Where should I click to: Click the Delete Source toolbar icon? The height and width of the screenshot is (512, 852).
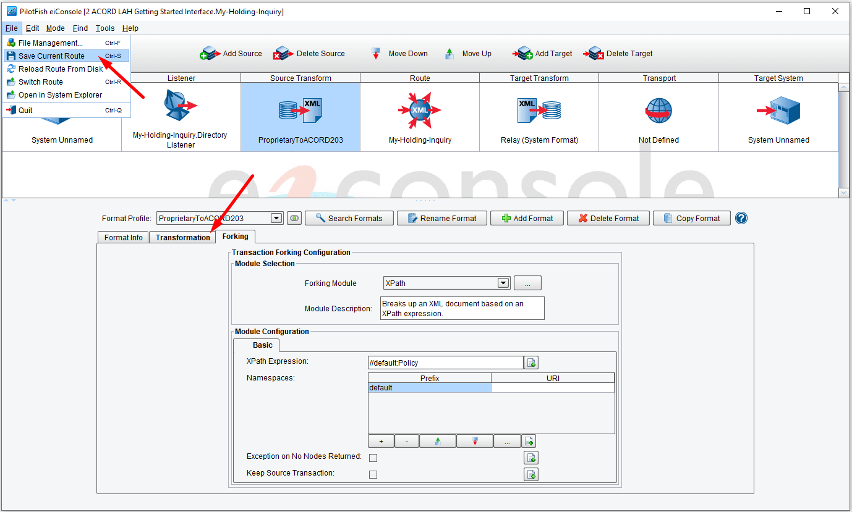point(284,54)
